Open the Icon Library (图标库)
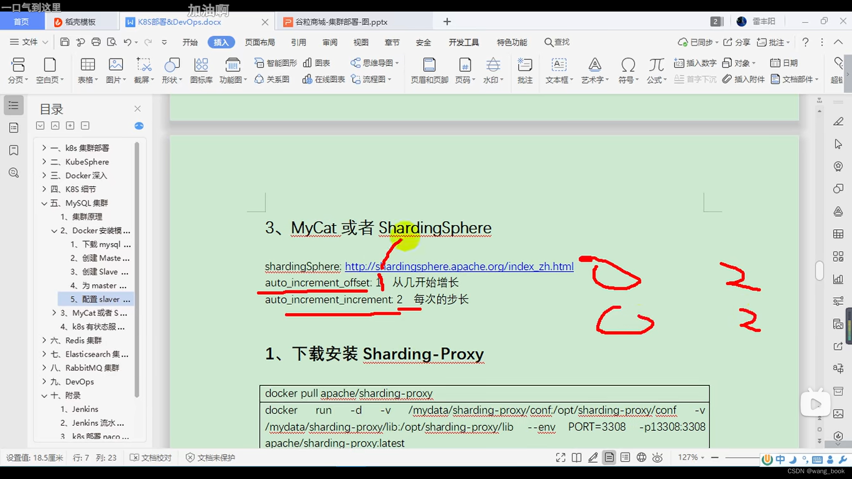Viewport: 852px width, 479px height. 201,70
